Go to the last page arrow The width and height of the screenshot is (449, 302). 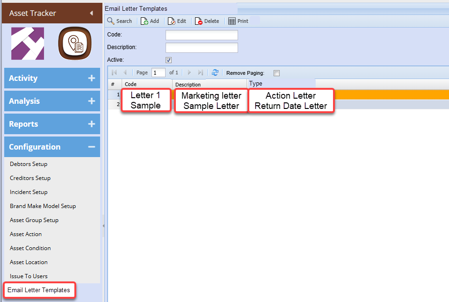[201, 72]
